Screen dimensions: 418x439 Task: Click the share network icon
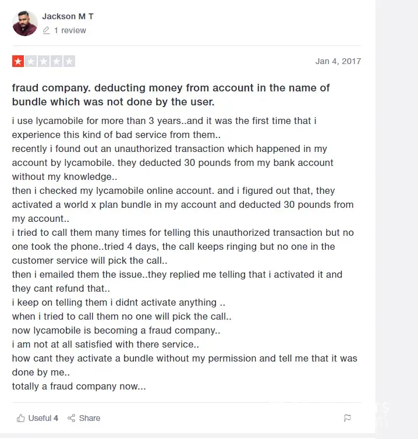[72, 418]
